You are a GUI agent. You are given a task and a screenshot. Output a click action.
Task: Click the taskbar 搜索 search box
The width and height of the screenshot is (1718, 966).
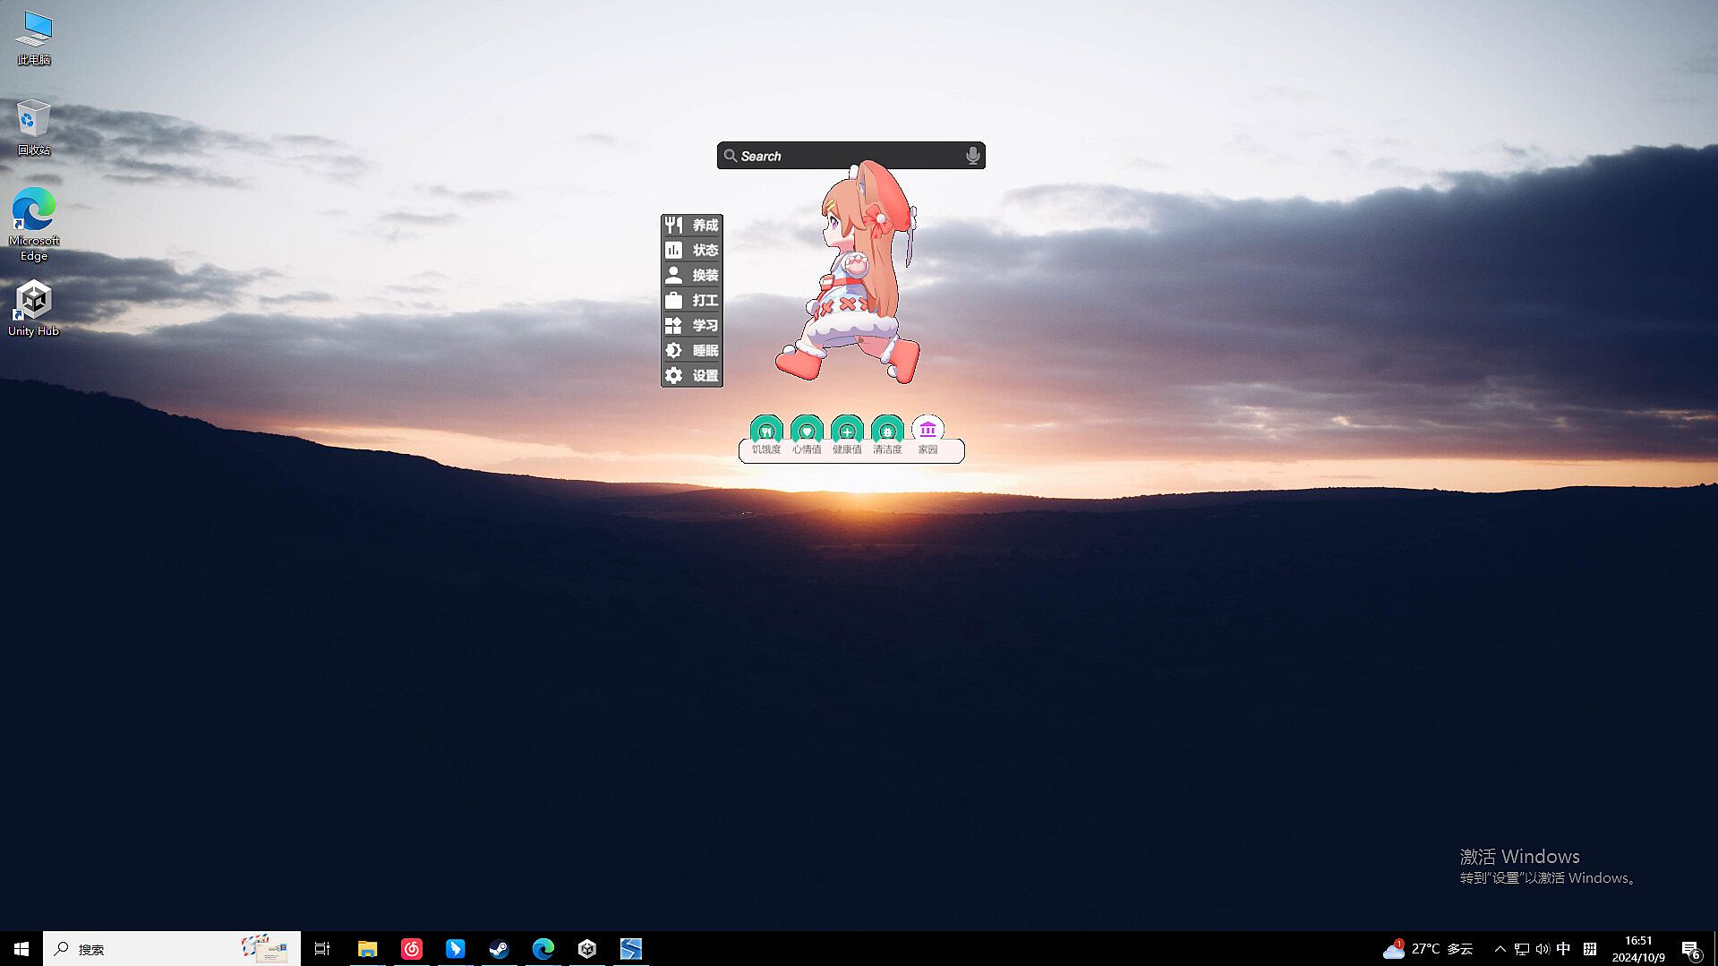[172, 949]
